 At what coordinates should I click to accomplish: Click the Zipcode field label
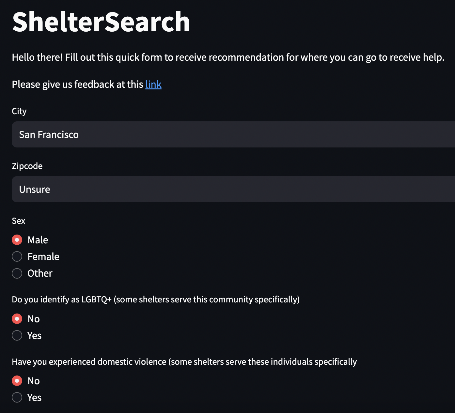pyautogui.click(x=27, y=166)
